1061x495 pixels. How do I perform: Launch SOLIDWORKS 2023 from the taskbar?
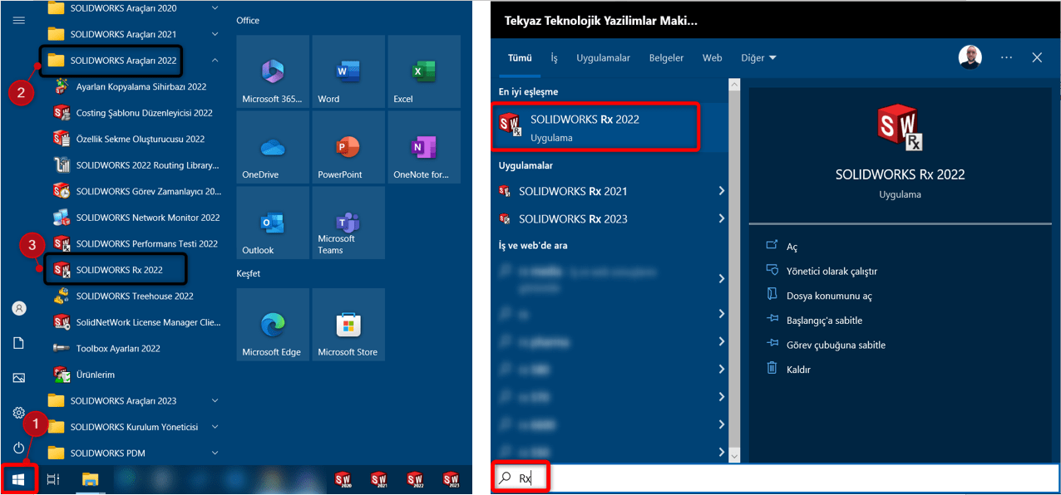(451, 479)
